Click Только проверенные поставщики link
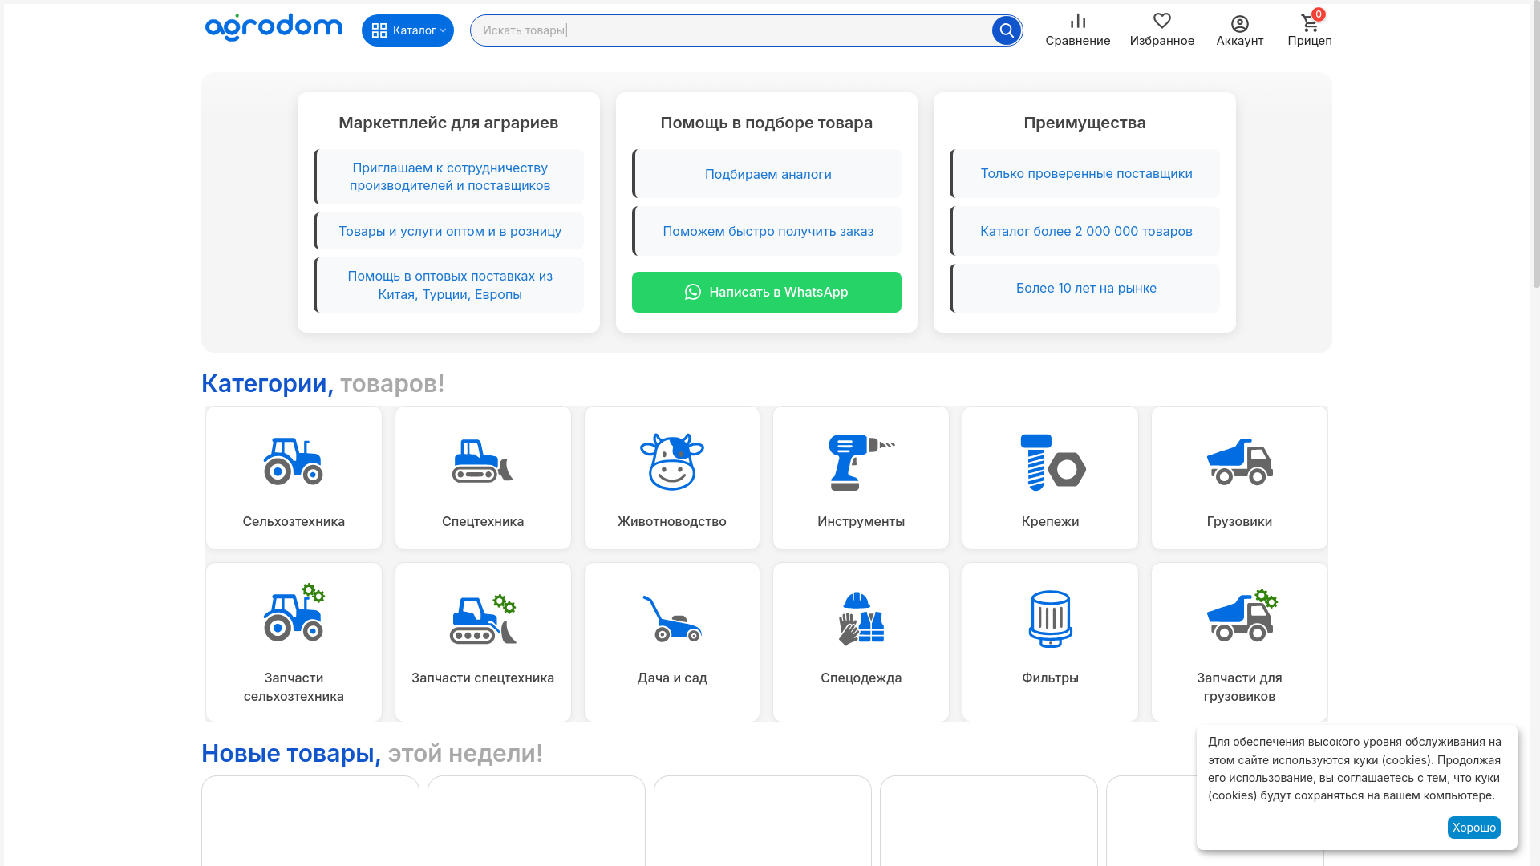1540x866 pixels. [1085, 173]
